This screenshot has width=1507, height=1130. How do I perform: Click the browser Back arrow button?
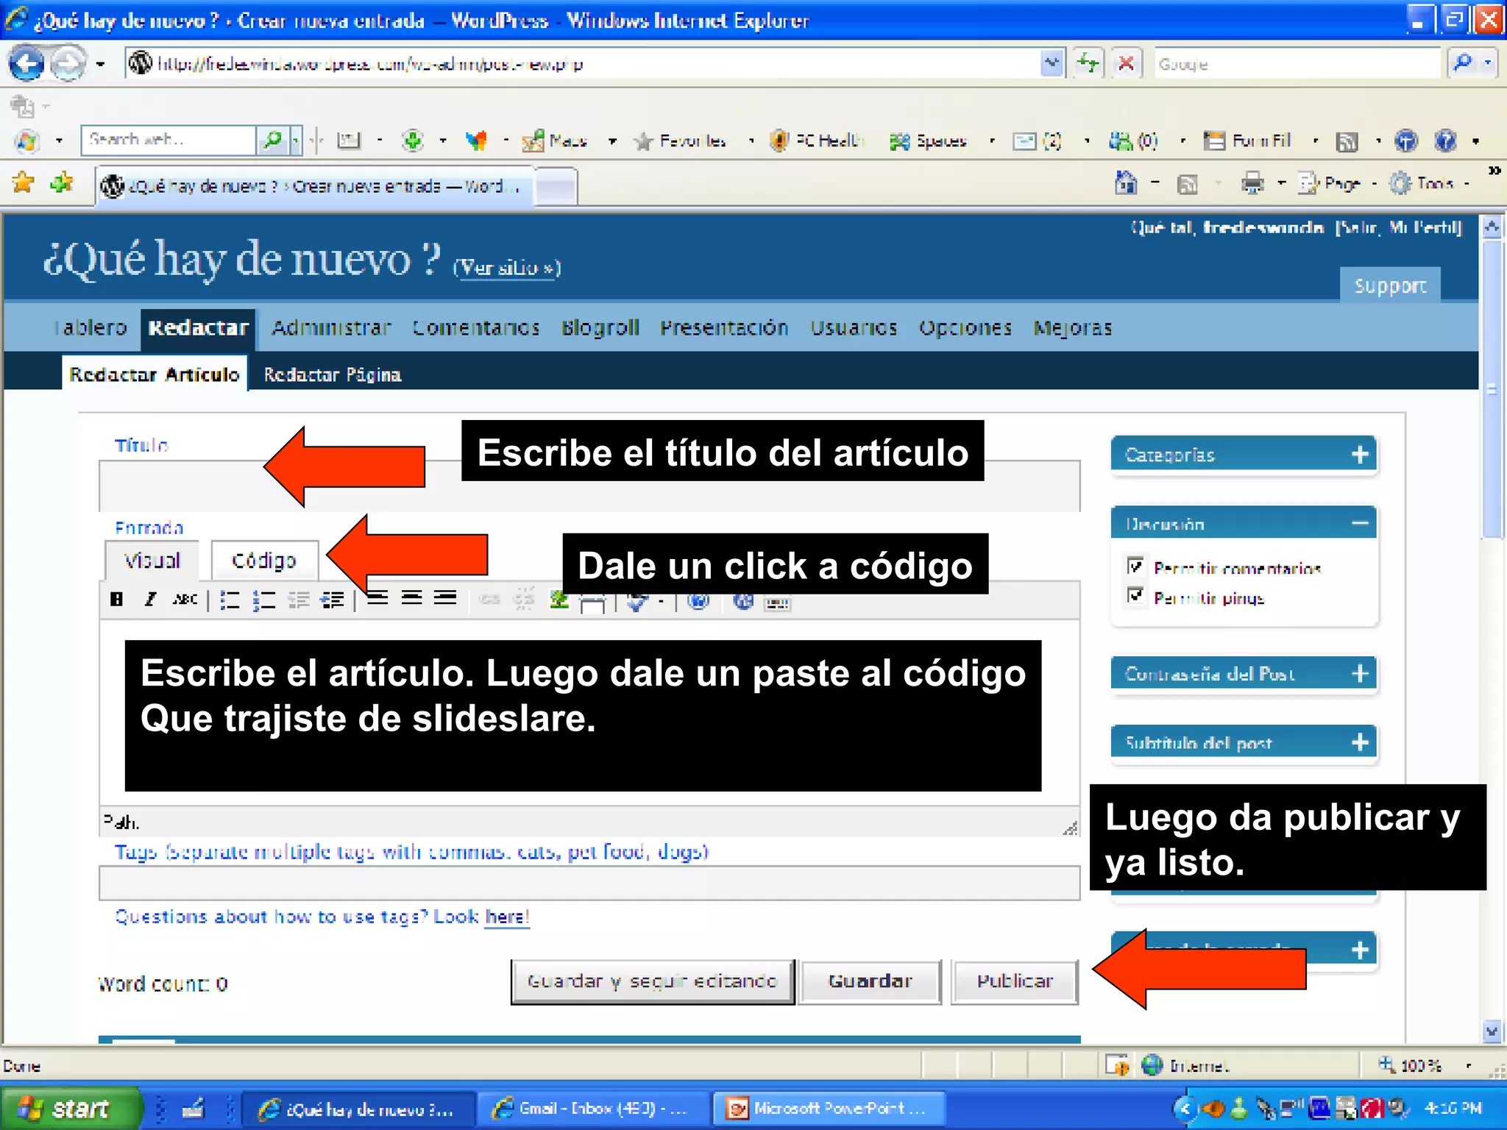[x=27, y=64]
